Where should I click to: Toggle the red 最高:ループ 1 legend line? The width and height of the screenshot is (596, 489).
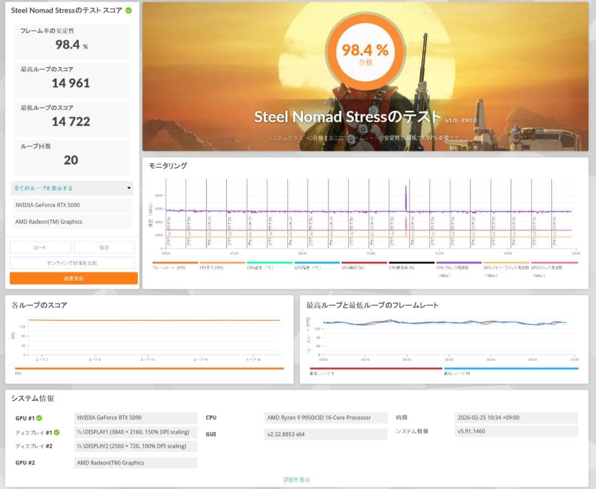coord(376,368)
